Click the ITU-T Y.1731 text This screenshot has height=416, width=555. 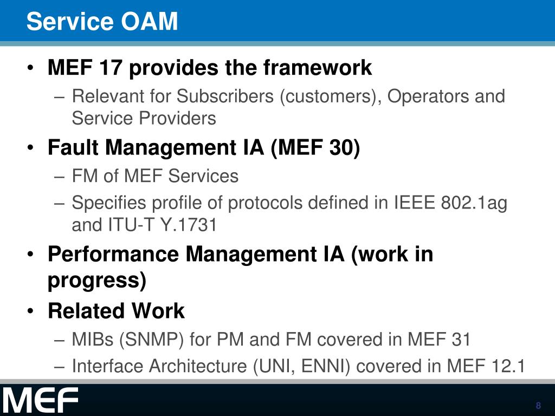click(x=163, y=225)
